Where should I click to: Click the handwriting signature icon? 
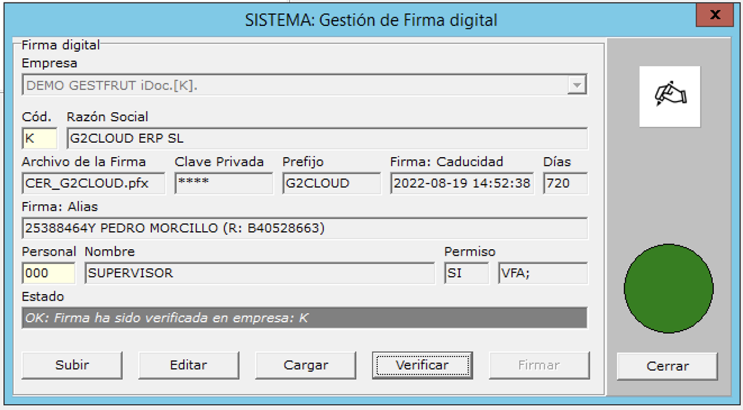coord(669,96)
